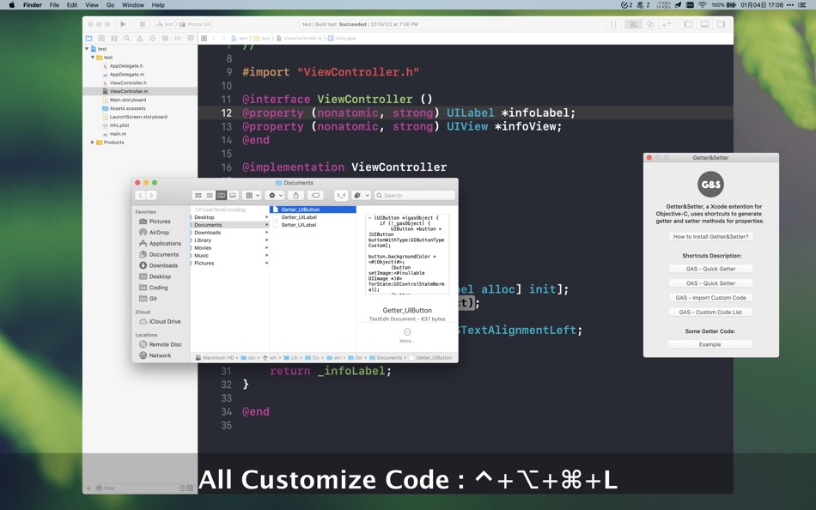Viewport: 816px width, 510px height.
Task: Click the 'GAS - Quick Getter' button
Action: click(710, 269)
